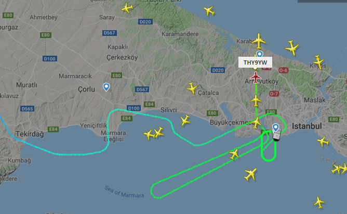Click the Sea of Marmara label

pyautogui.click(x=124, y=192)
